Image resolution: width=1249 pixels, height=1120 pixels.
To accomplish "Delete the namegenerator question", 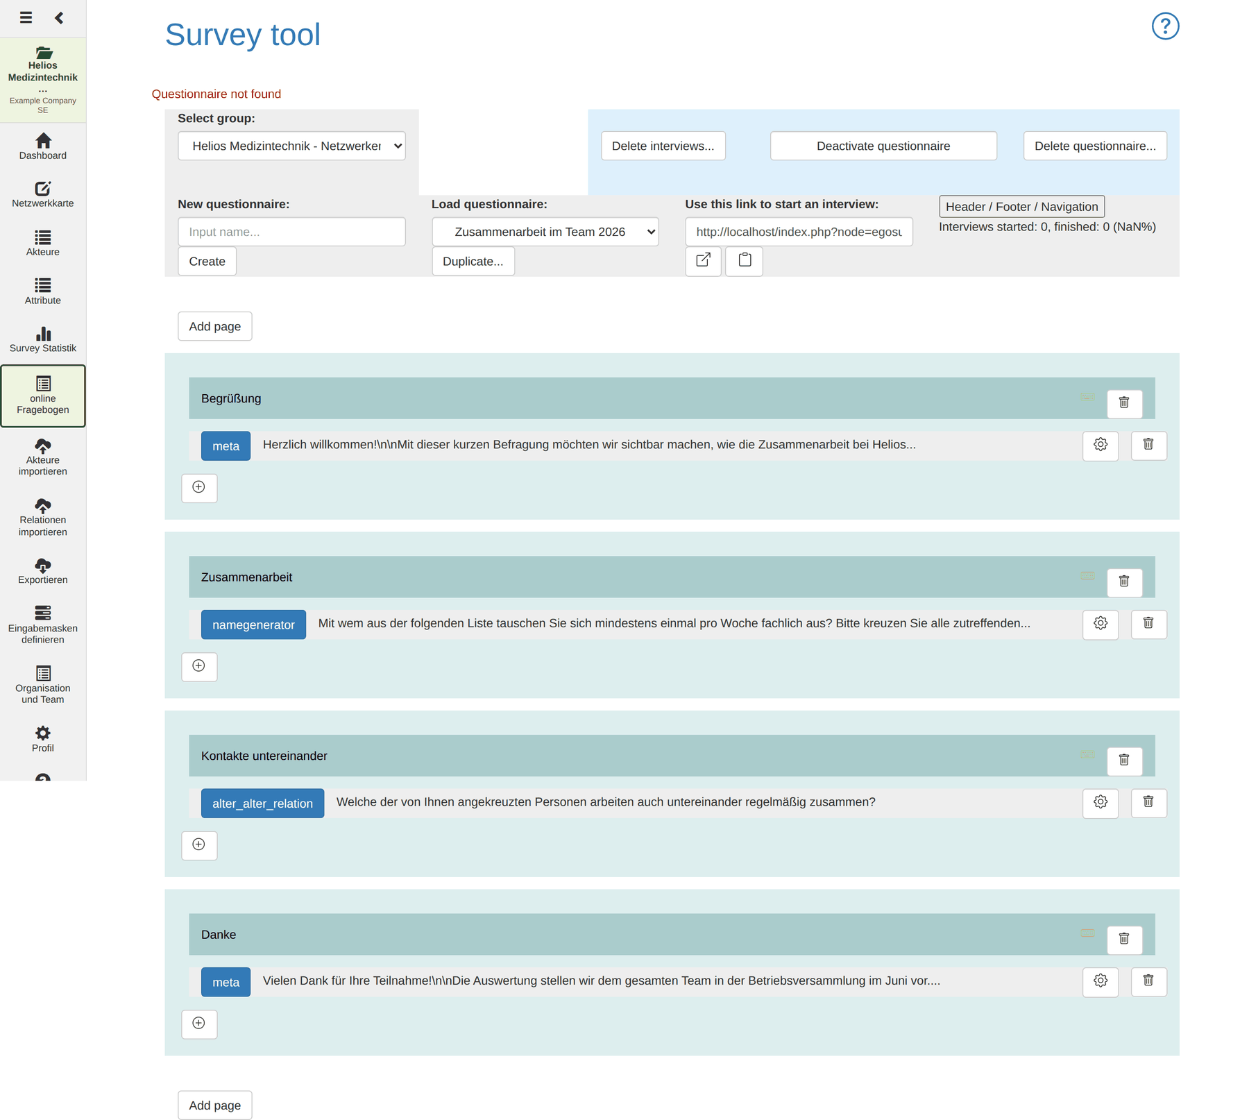I will (x=1148, y=624).
